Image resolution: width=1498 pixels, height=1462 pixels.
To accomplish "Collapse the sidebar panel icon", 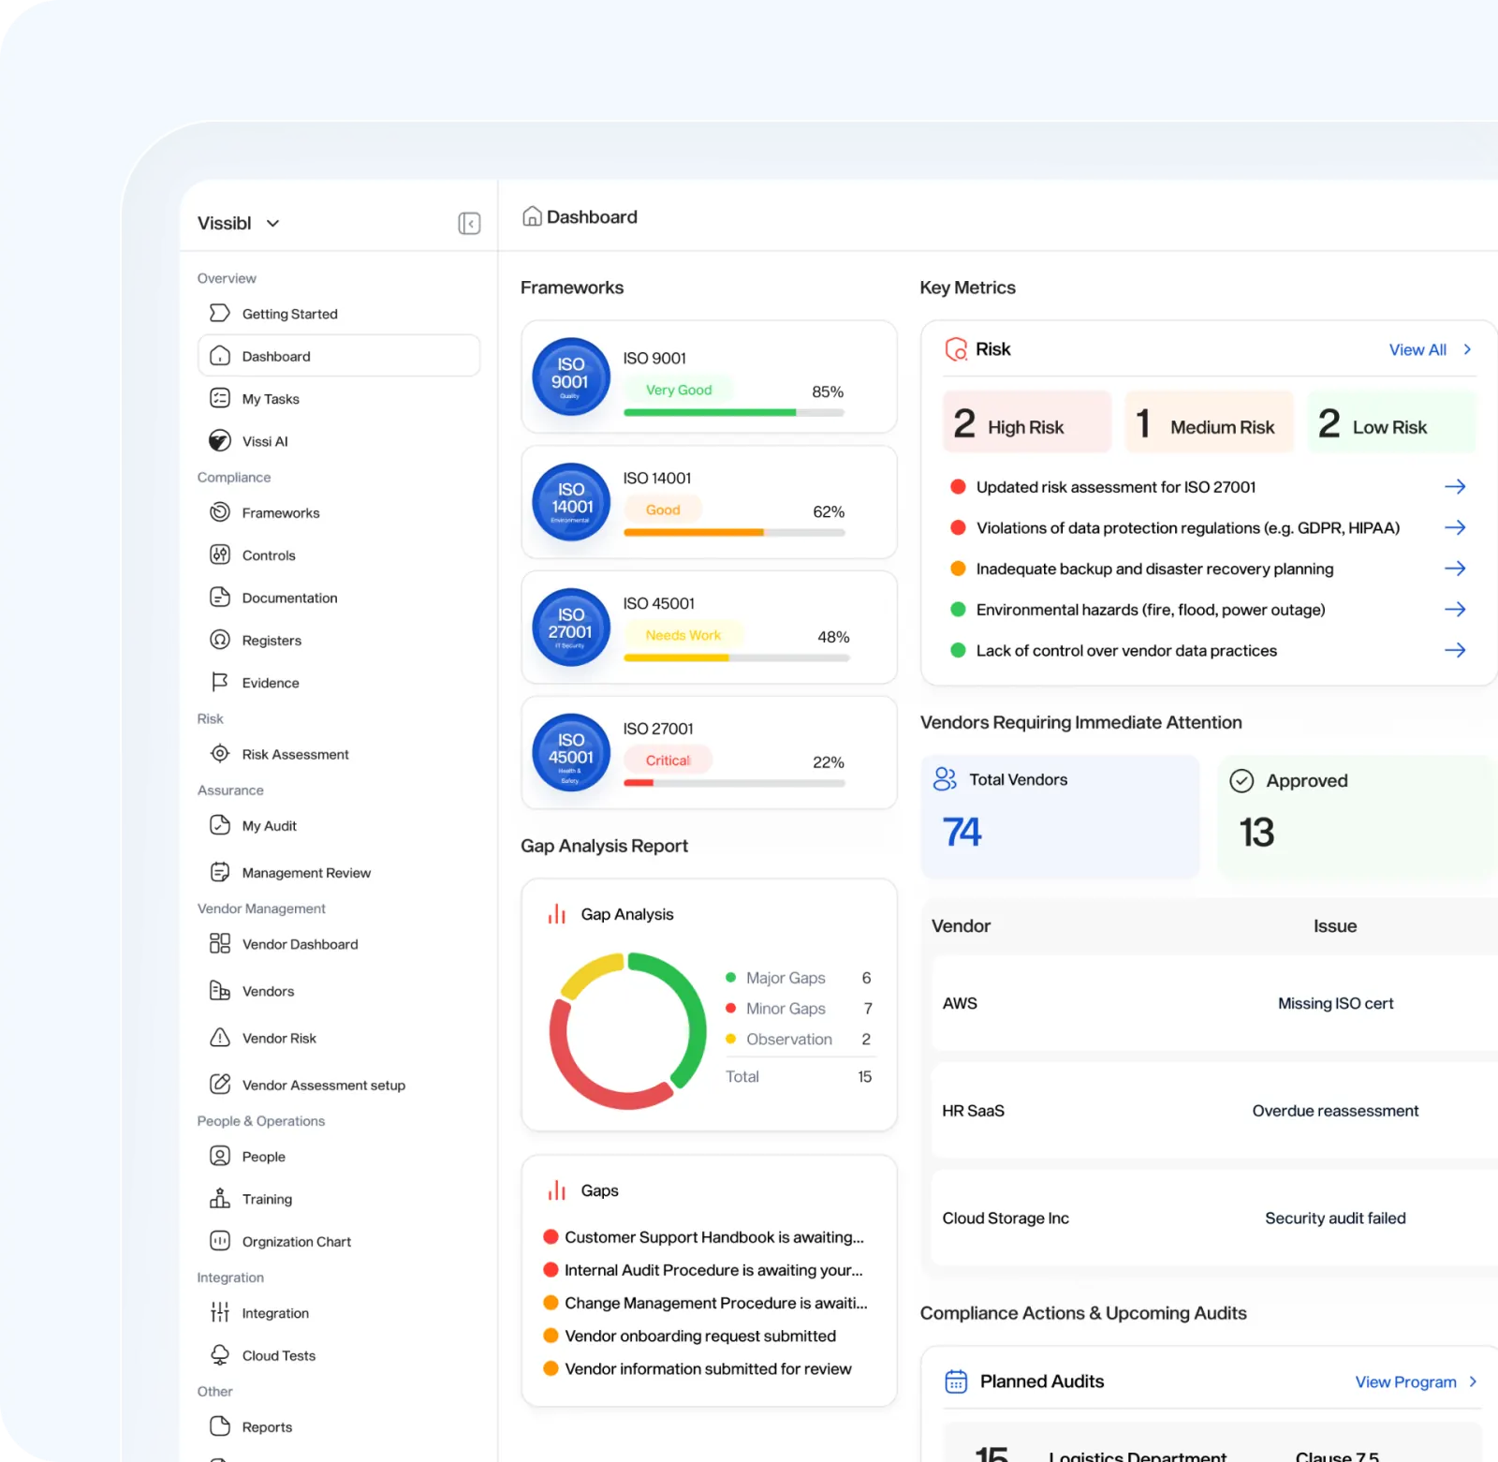I will 469,223.
